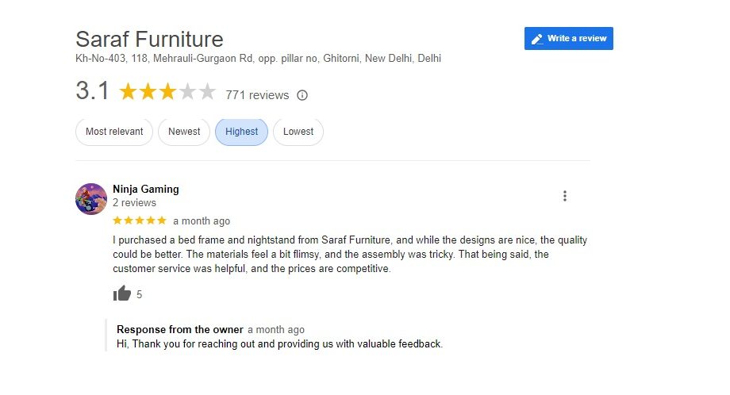Select the Highest sort chip
Screen dimensions: 730x395
(x=241, y=132)
